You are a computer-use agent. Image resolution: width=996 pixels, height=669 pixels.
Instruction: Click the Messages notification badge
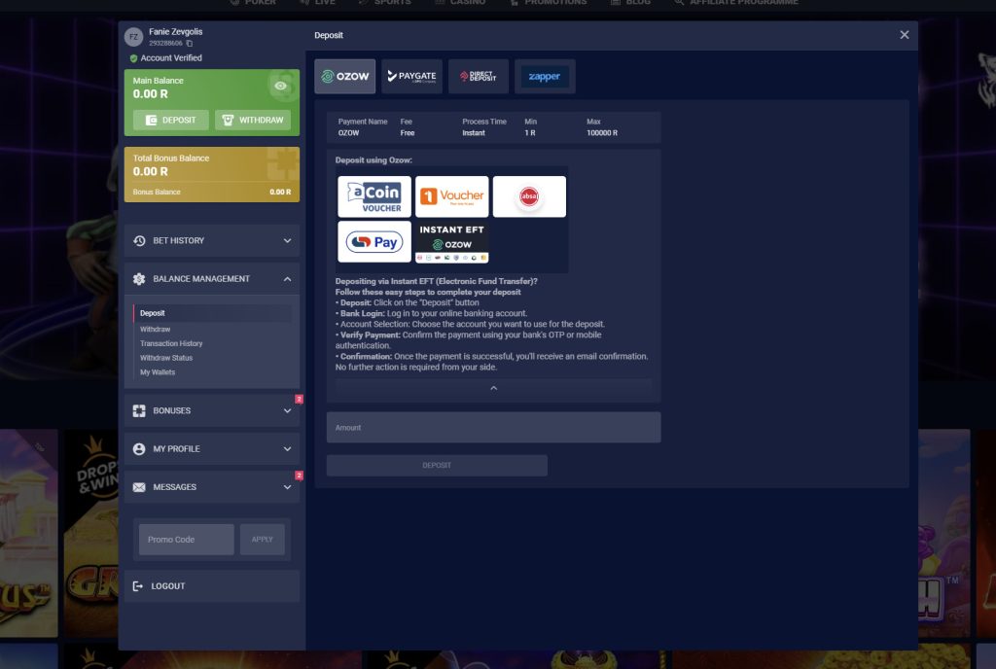300,475
